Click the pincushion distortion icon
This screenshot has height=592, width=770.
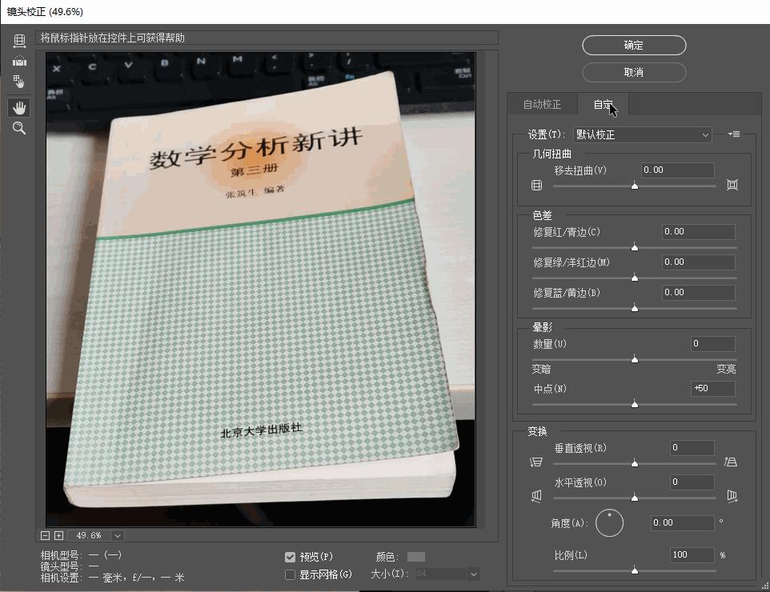tap(732, 185)
